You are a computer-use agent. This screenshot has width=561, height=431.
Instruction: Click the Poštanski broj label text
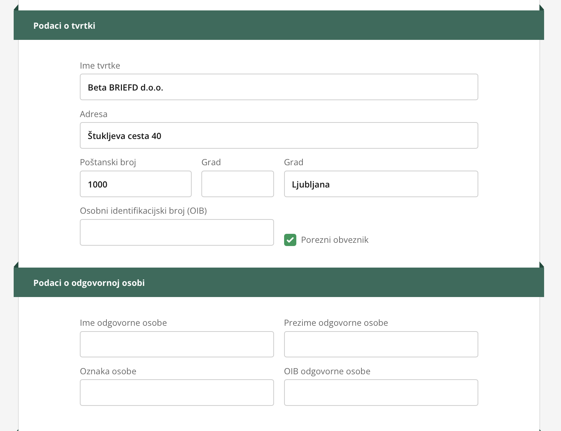point(108,162)
